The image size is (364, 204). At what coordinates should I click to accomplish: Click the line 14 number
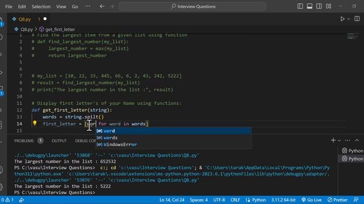click(x=19, y=124)
